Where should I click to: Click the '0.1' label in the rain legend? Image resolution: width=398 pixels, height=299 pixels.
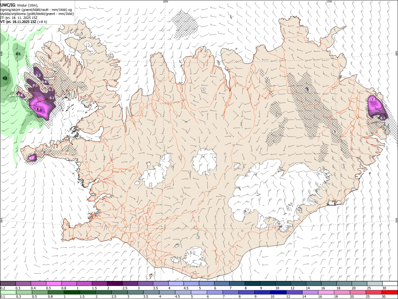click(3, 297)
